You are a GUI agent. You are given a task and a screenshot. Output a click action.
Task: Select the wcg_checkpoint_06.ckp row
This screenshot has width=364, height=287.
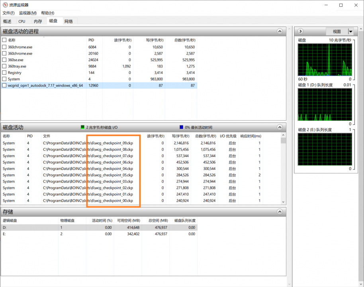coord(132,162)
